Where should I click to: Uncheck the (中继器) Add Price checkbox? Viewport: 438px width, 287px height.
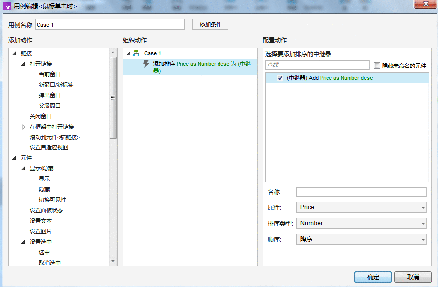coord(280,78)
